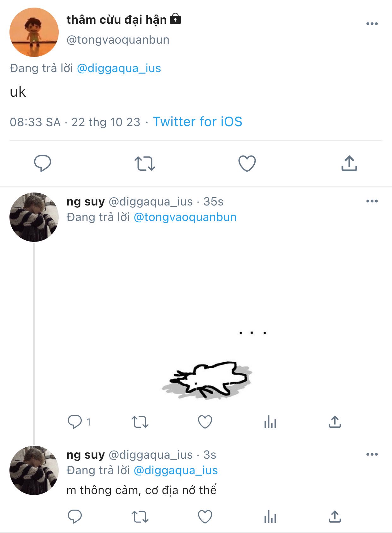Like the main "uk" tweet

pyautogui.click(x=247, y=163)
